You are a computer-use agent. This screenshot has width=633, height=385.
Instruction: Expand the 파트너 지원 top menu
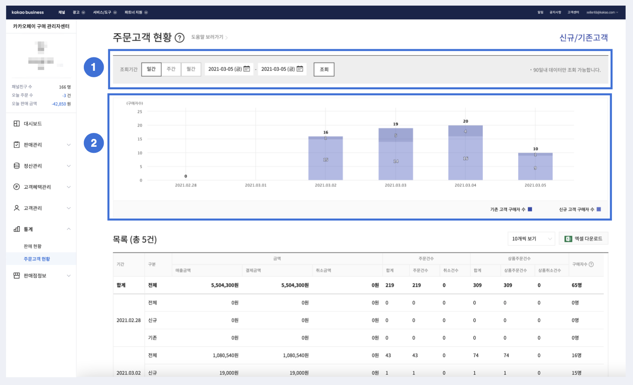coord(136,12)
